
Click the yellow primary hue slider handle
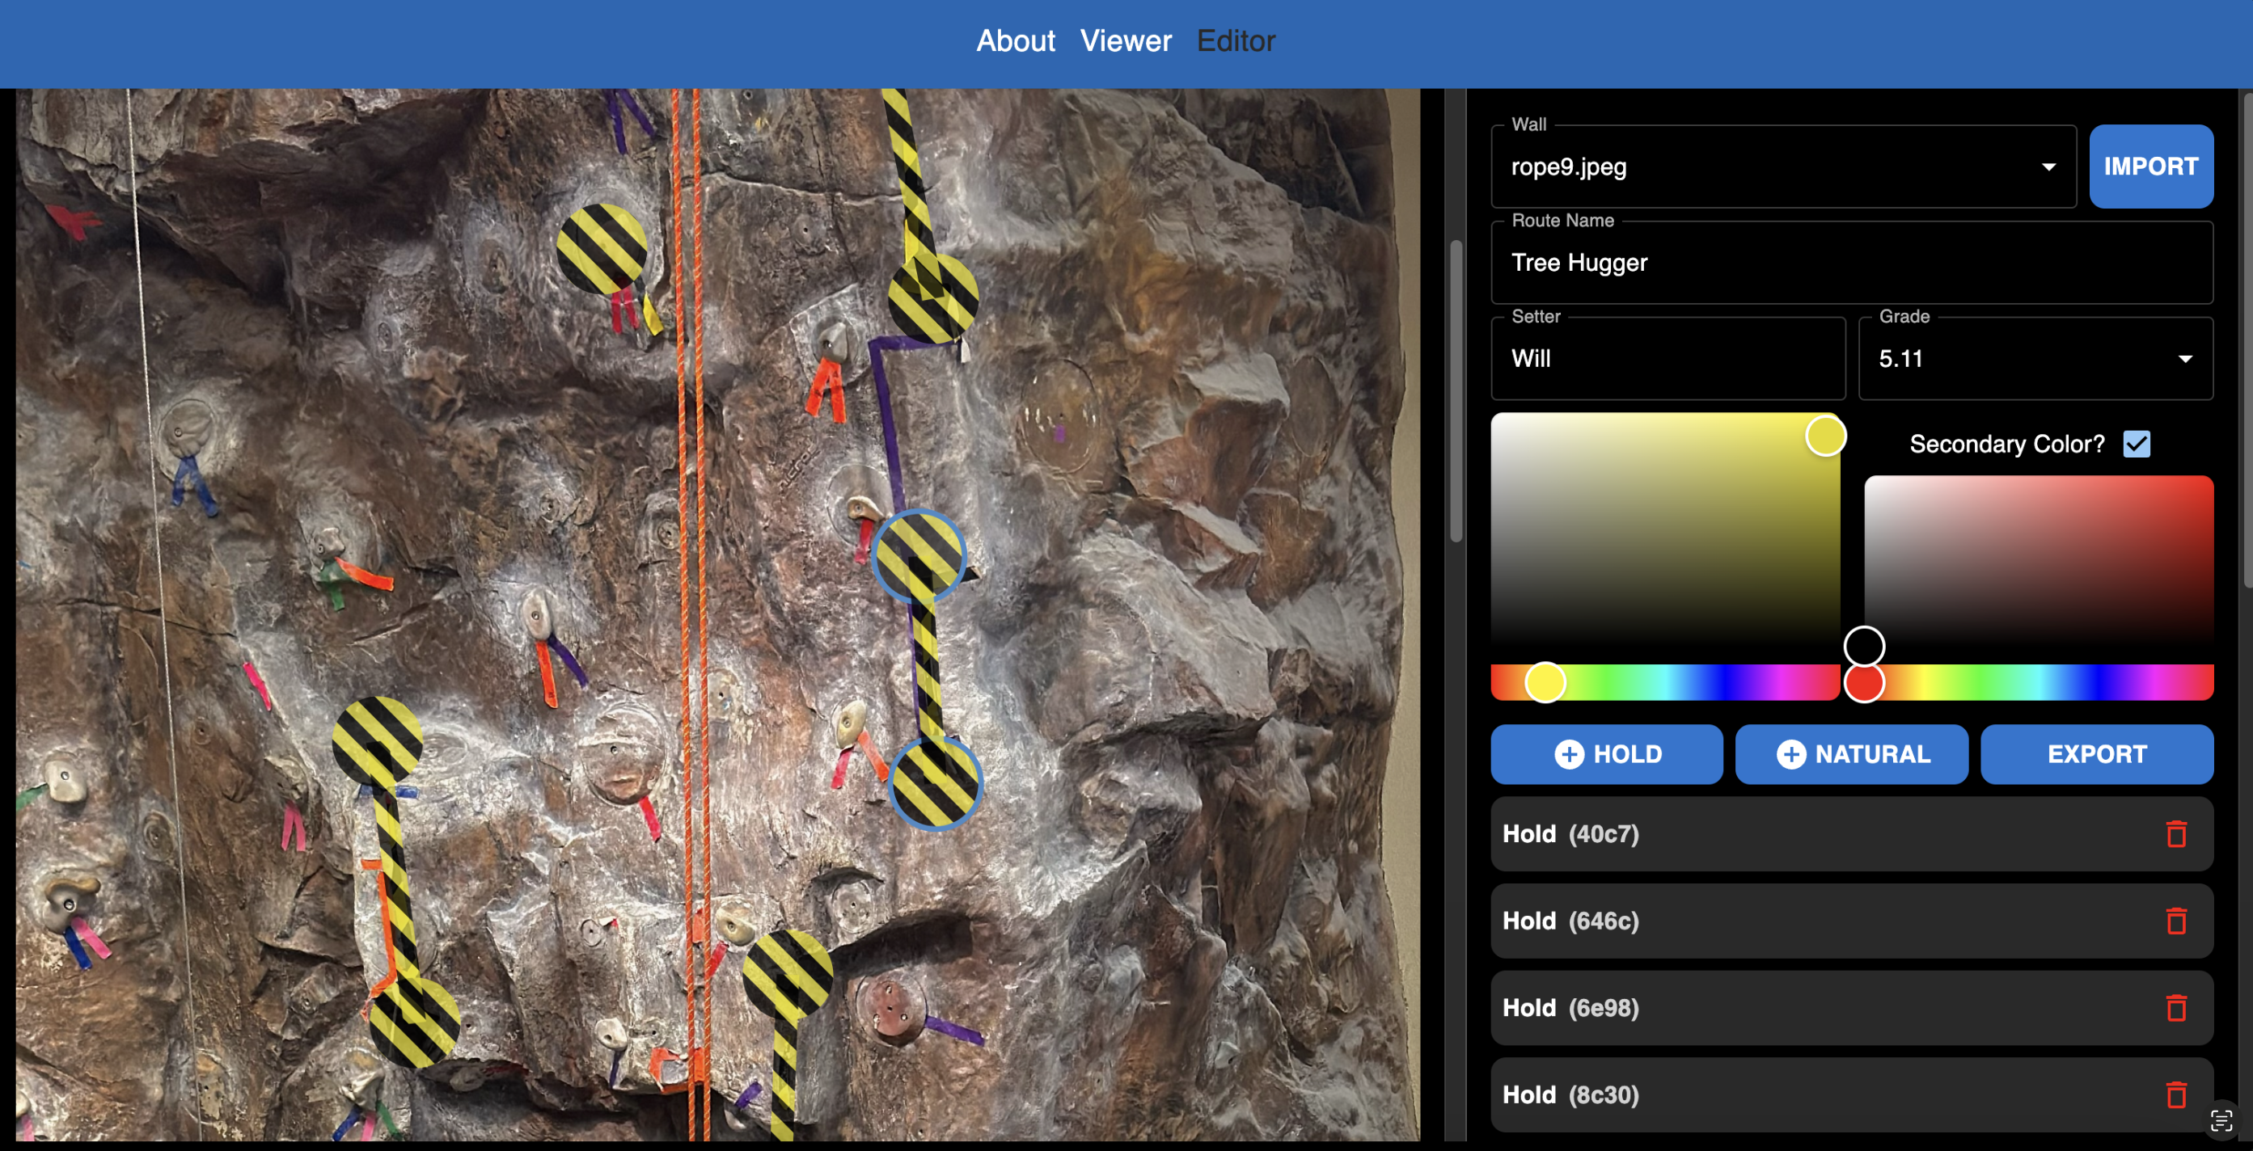pyautogui.click(x=1545, y=682)
